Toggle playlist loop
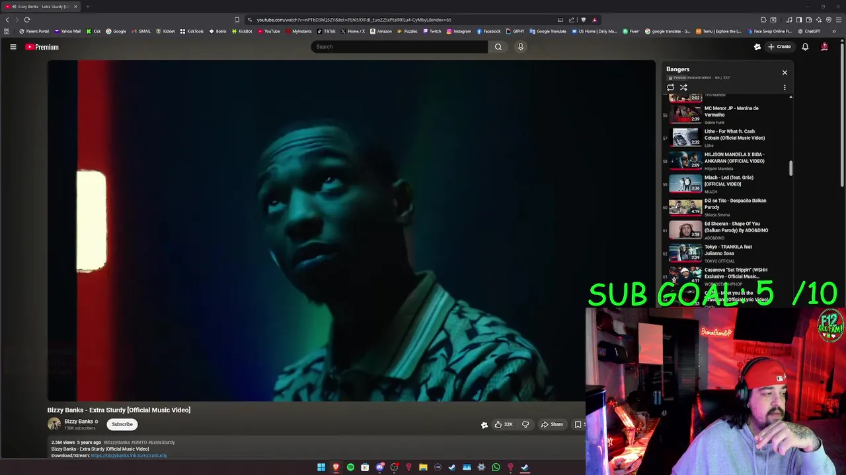Viewport: 846px width, 475px height. pos(670,87)
